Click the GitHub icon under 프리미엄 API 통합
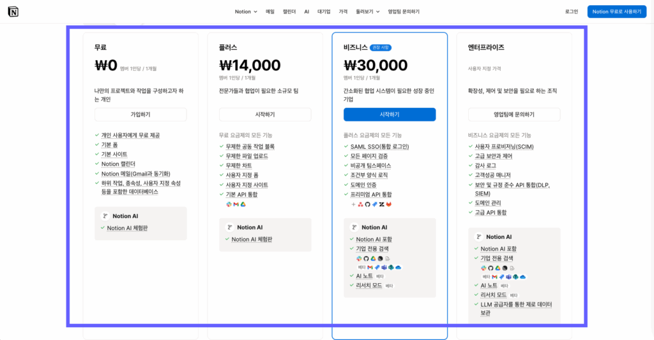Viewport: 654px width, 340px height. [367, 205]
